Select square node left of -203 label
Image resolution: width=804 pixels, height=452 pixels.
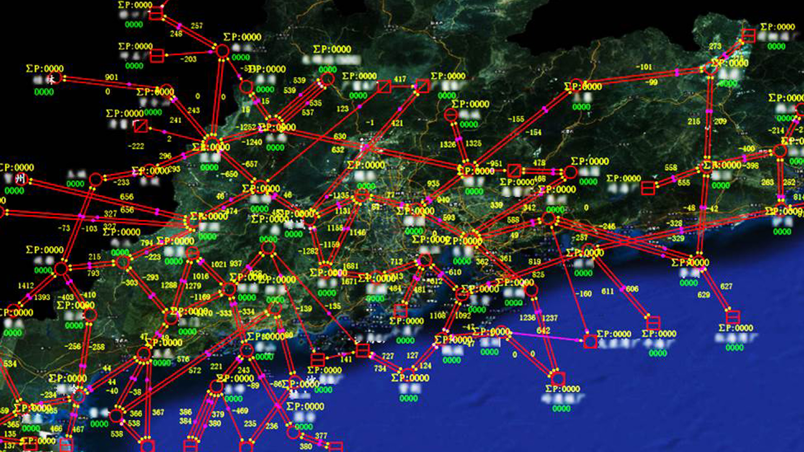157,56
